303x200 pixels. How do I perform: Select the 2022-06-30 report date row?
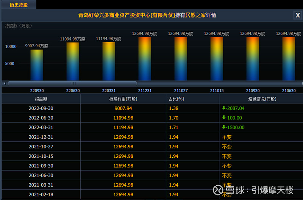point(152,118)
